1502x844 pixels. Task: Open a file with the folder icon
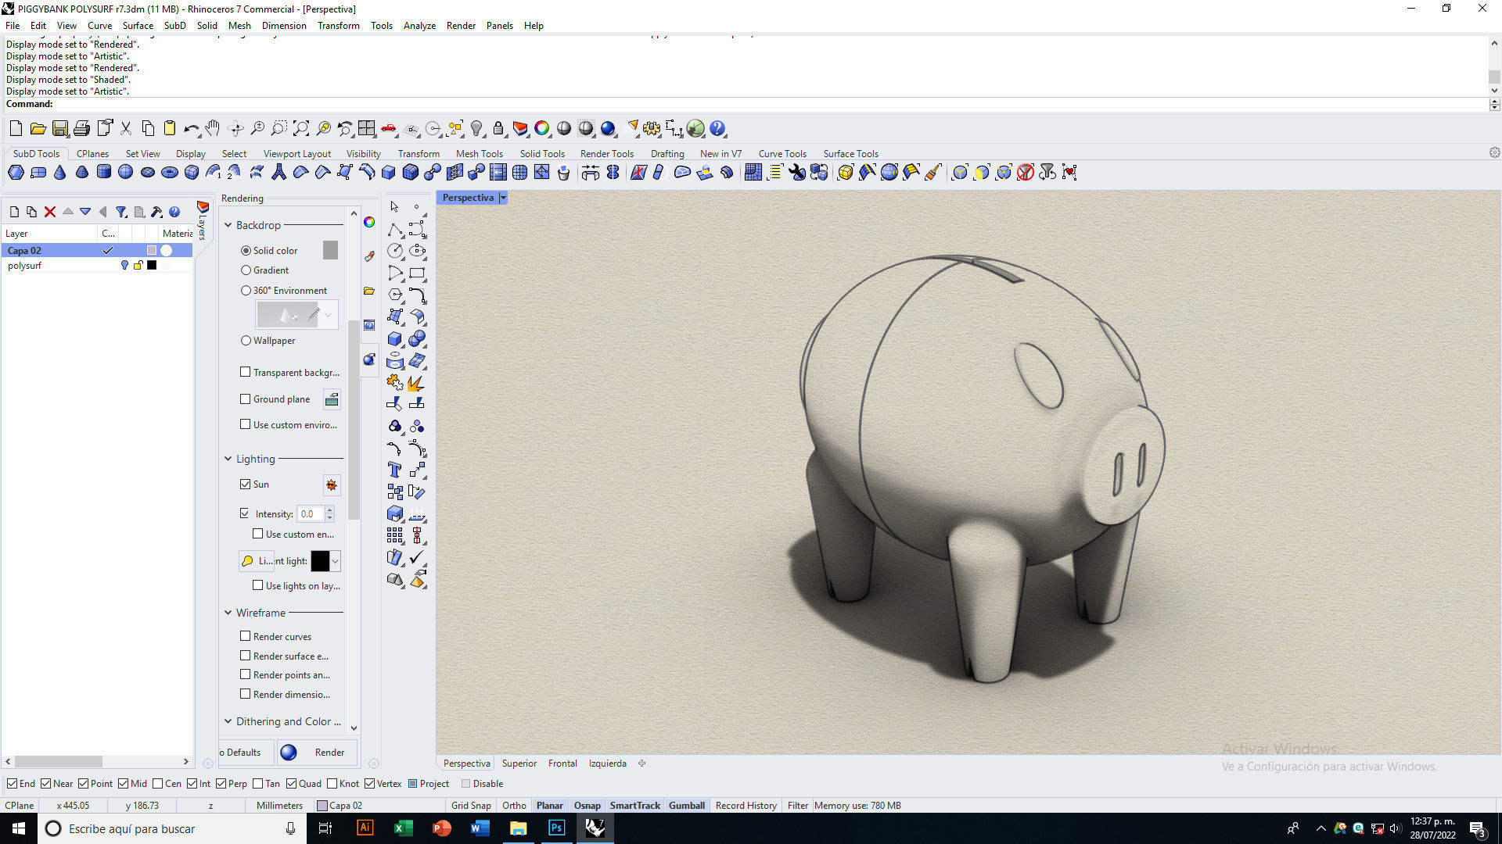click(x=38, y=129)
